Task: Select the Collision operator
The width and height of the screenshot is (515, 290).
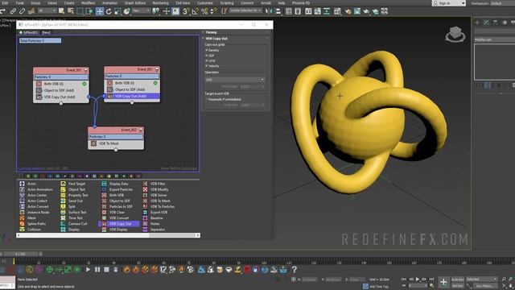Action: pos(31,230)
